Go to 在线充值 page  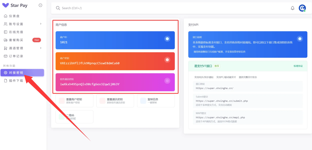click(16, 32)
